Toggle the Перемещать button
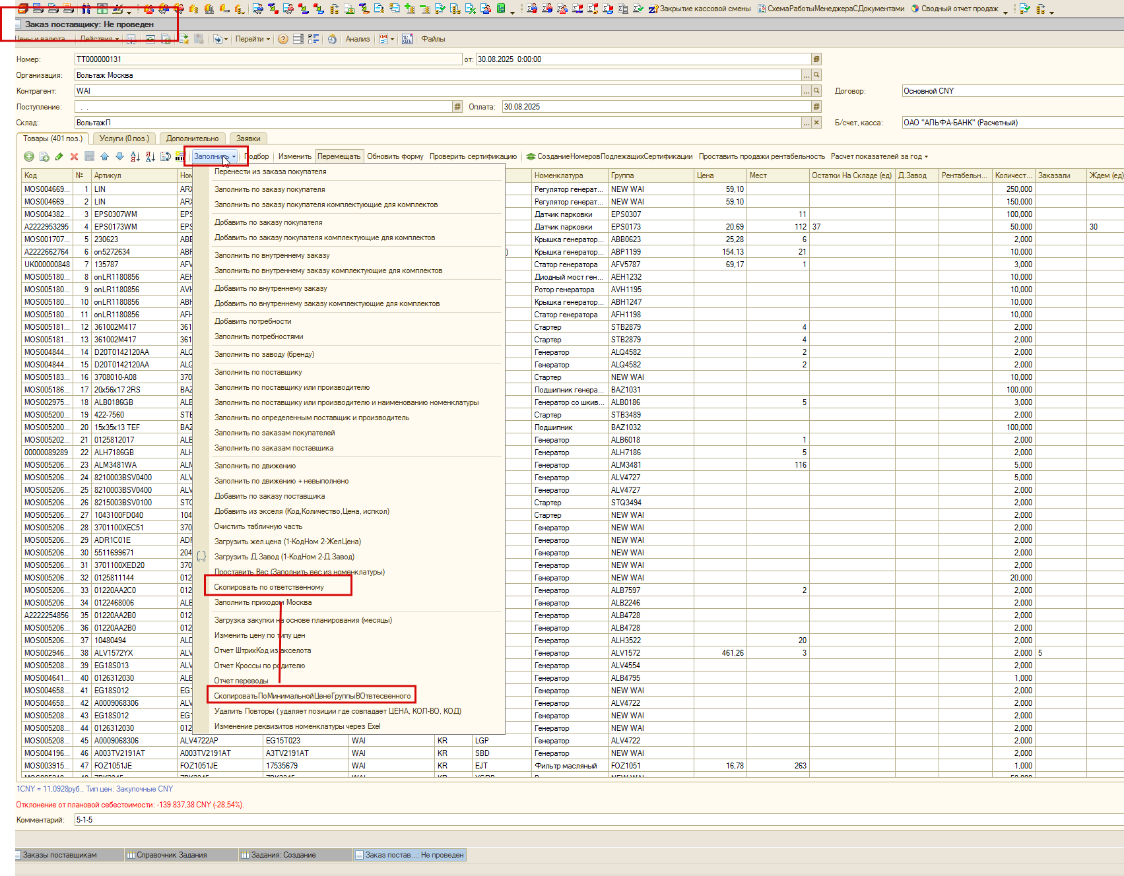 click(x=339, y=156)
